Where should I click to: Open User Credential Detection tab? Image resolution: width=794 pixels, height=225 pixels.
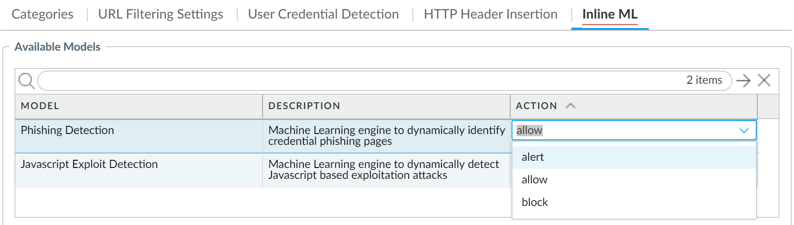coord(323,14)
